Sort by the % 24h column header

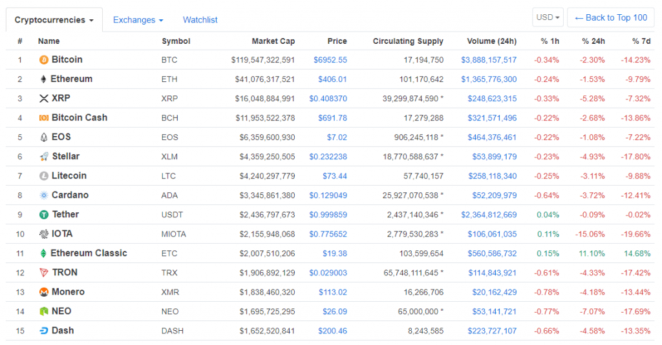593,41
